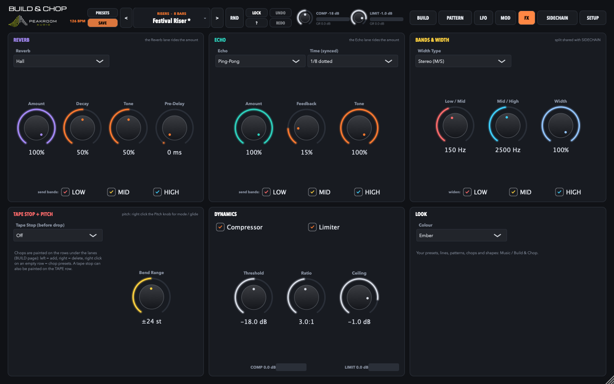Open the Echo Ping-Pong dropdown
The height and width of the screenshot is (384, 614).
coord(260,61)
